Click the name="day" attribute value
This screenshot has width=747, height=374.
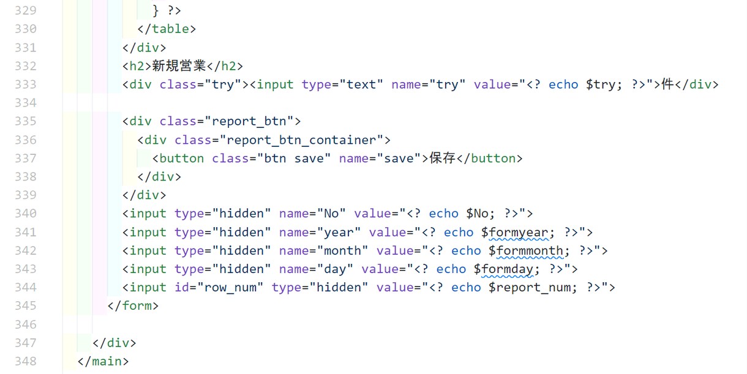coord(336,269)
